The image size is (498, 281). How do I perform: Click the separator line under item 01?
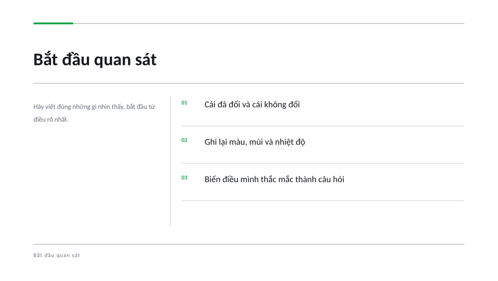(x=323, y=126)
